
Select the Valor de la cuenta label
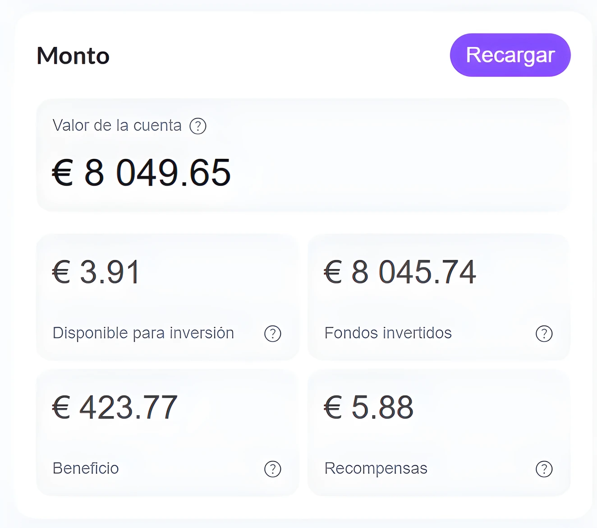pyautogui.click(x=117, y=125)
